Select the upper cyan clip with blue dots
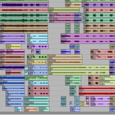Image resolution: width=115 pixels, height=115 pixels. click(38, 36)
